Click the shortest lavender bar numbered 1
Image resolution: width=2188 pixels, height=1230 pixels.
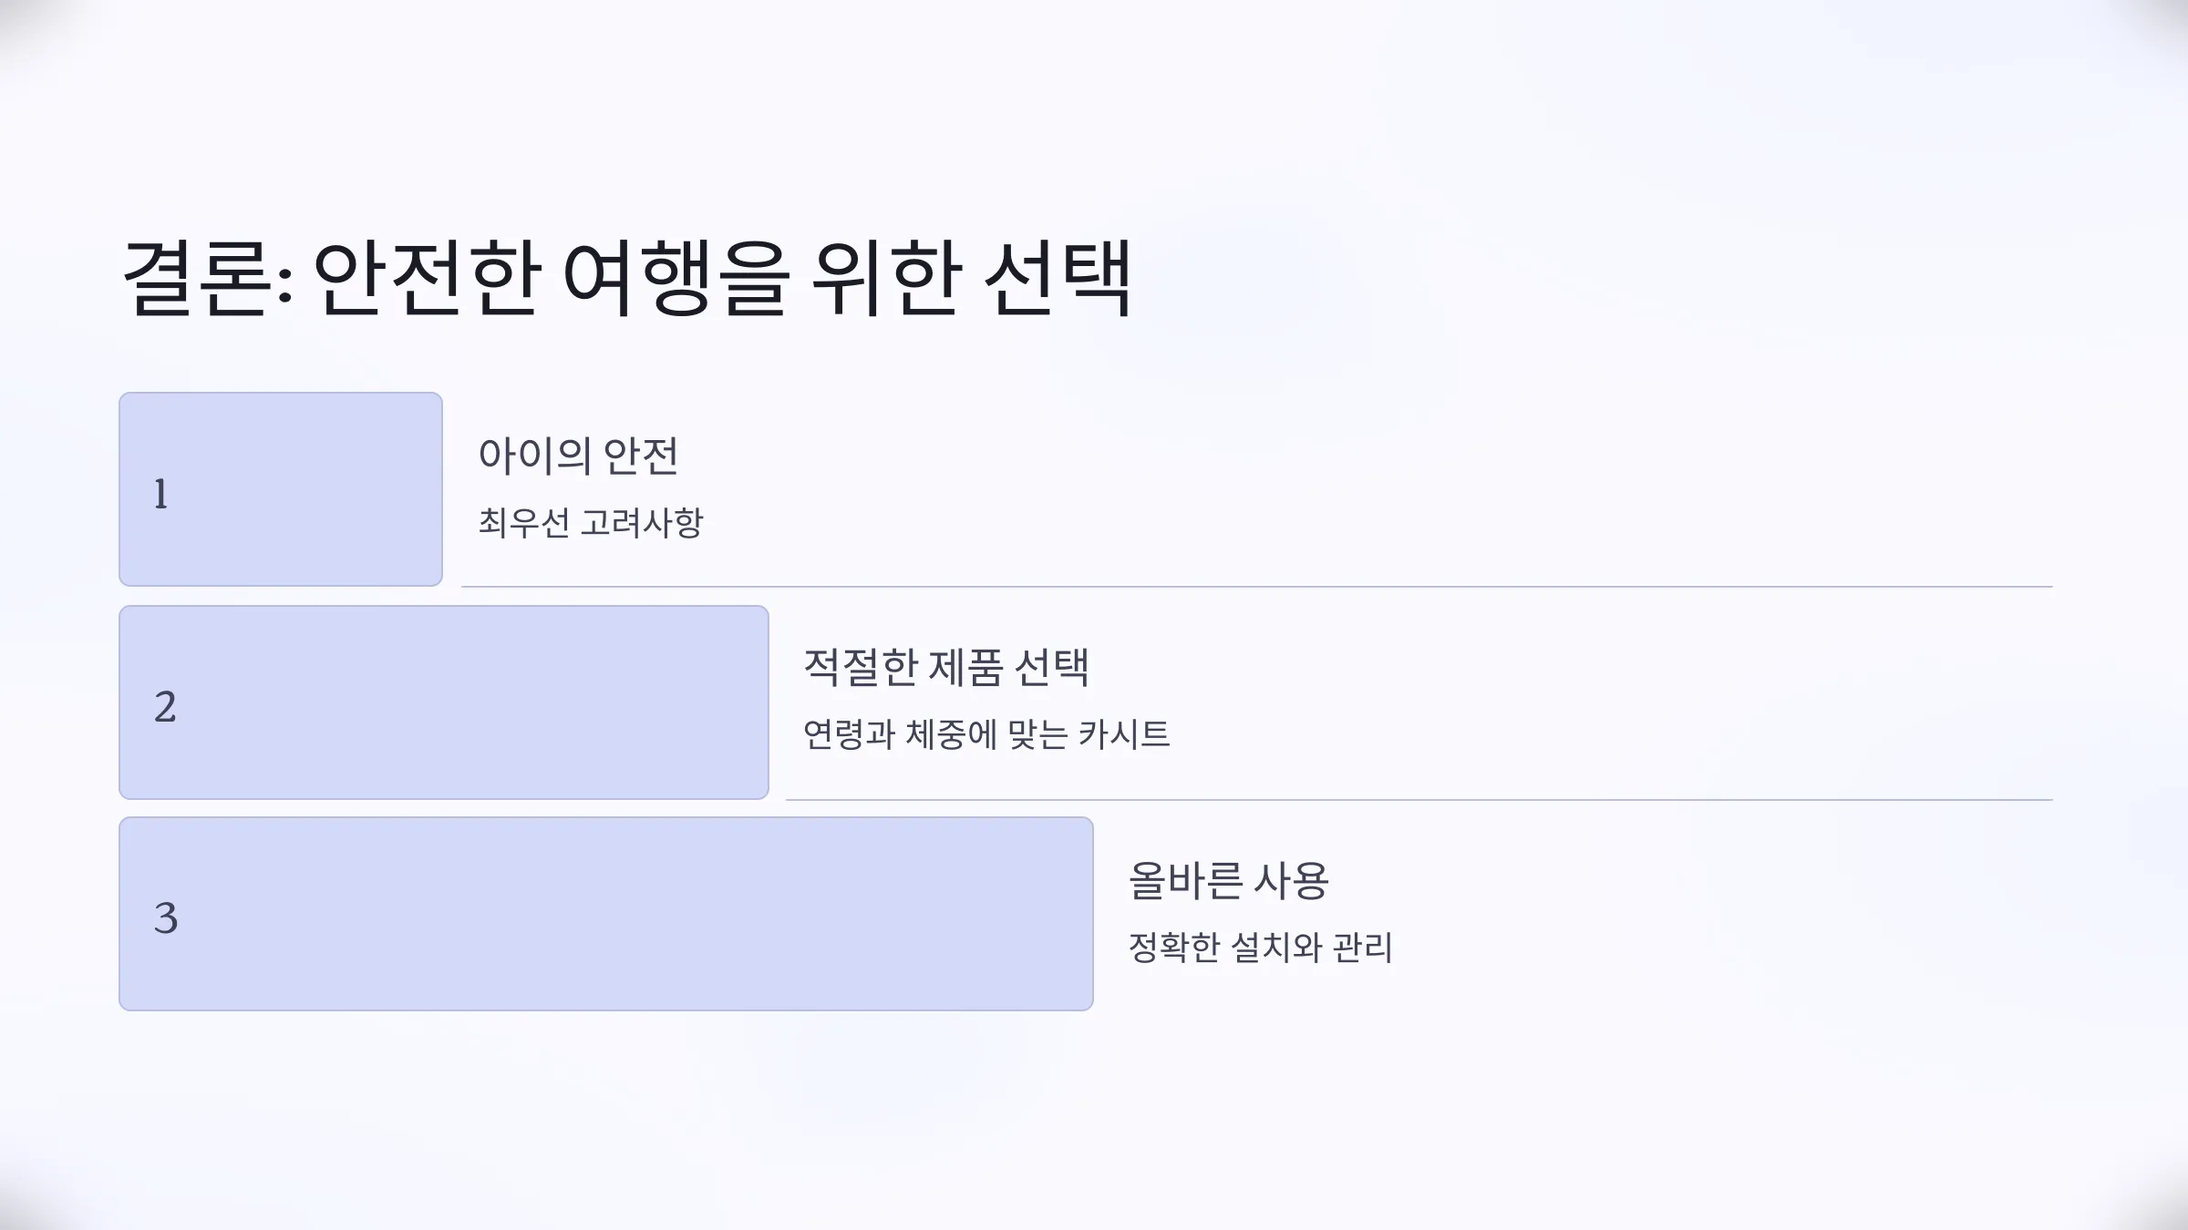[281, 489]
